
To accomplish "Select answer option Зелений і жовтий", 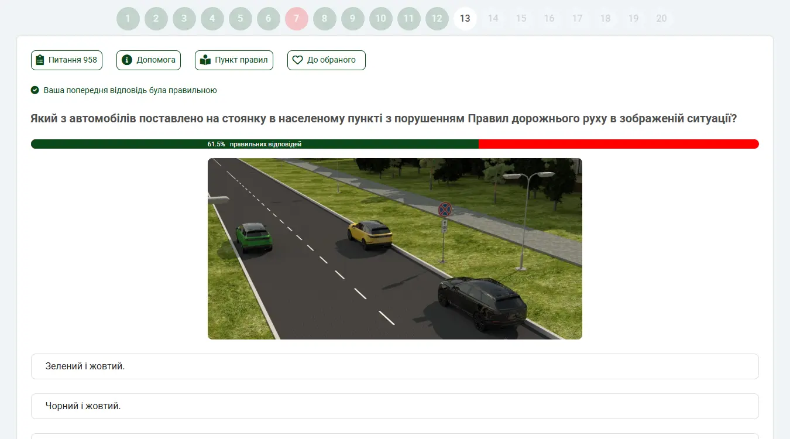I will click(x=394, y=366).
